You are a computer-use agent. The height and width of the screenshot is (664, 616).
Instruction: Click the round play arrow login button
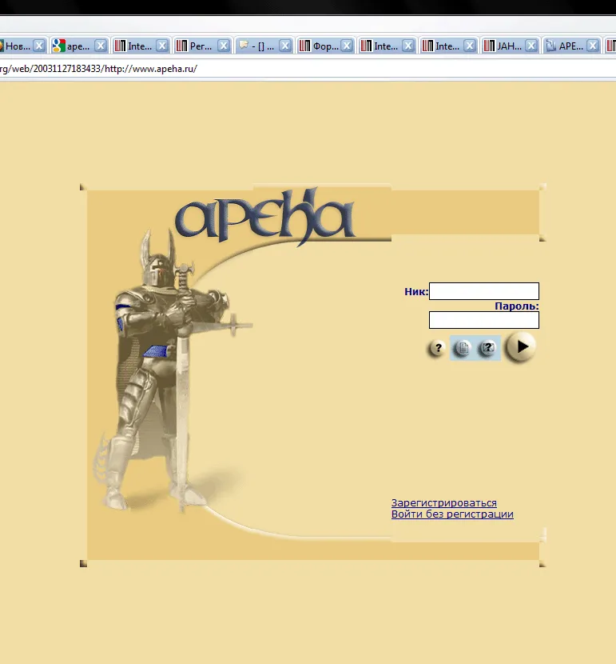pos(521,347)
